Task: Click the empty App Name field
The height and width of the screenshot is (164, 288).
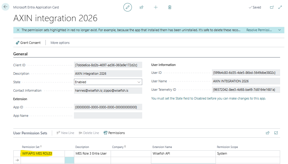Action: pyautogui.click(x=108, y=116)
